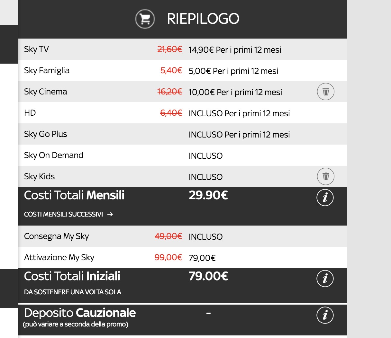Select the Sky TV package row

(x=37, y=49)
